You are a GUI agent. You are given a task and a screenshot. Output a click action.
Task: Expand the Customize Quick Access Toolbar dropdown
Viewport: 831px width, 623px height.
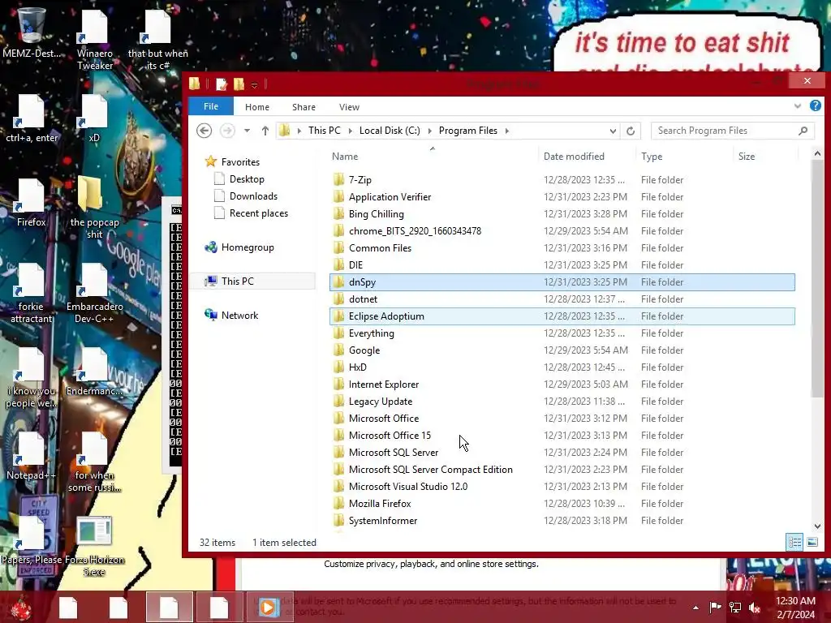tap(254, 84)
